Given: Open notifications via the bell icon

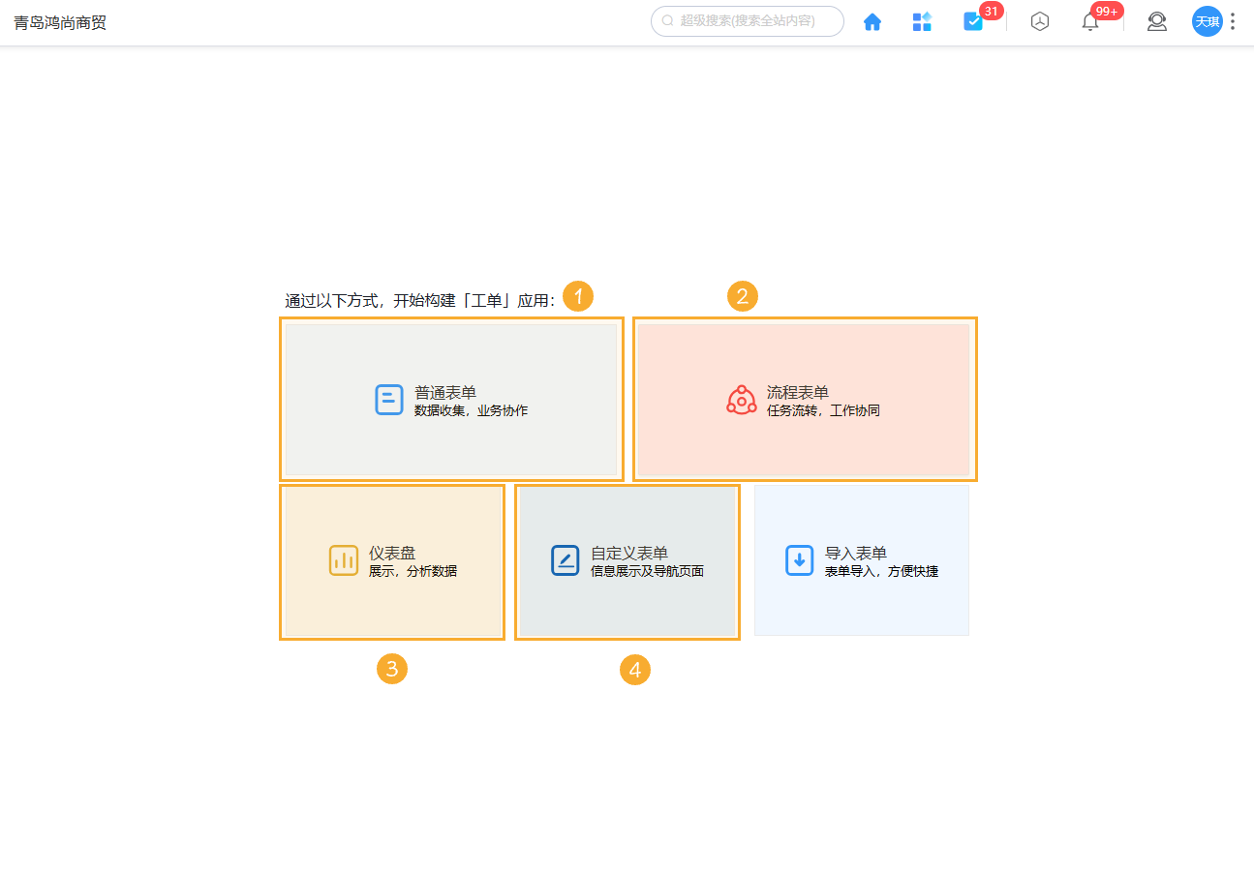Looking at the screenshot, I should pos(1089,21).
